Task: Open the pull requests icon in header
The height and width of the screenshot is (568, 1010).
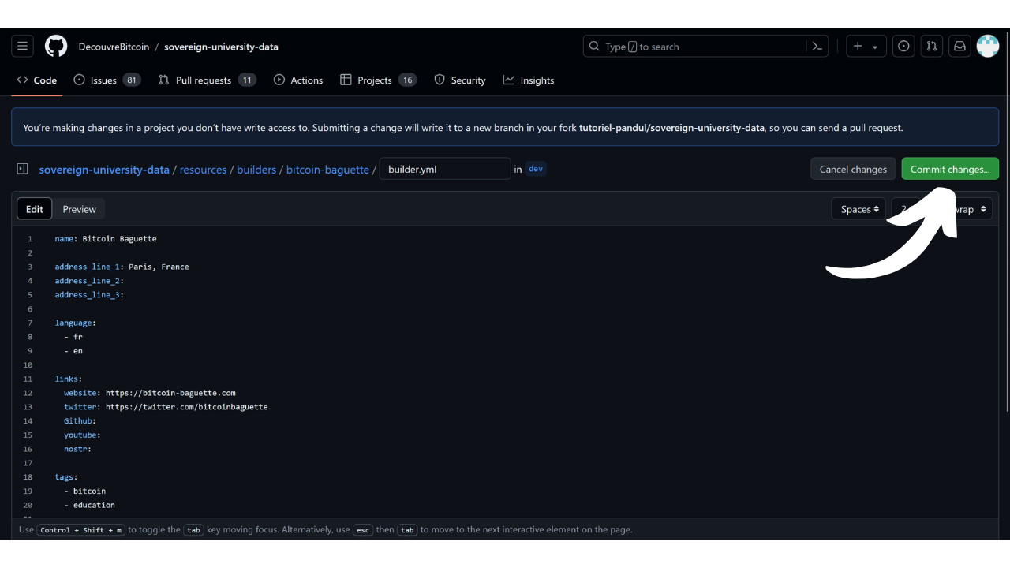Action: coord(932,47)
